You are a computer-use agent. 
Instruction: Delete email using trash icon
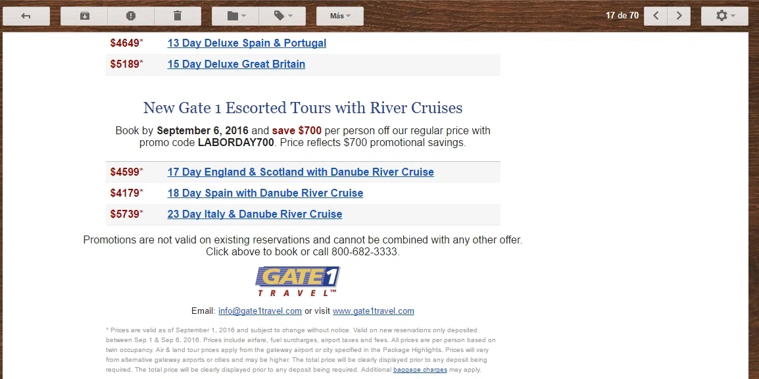pyautogui.click(x=178, y=16)
